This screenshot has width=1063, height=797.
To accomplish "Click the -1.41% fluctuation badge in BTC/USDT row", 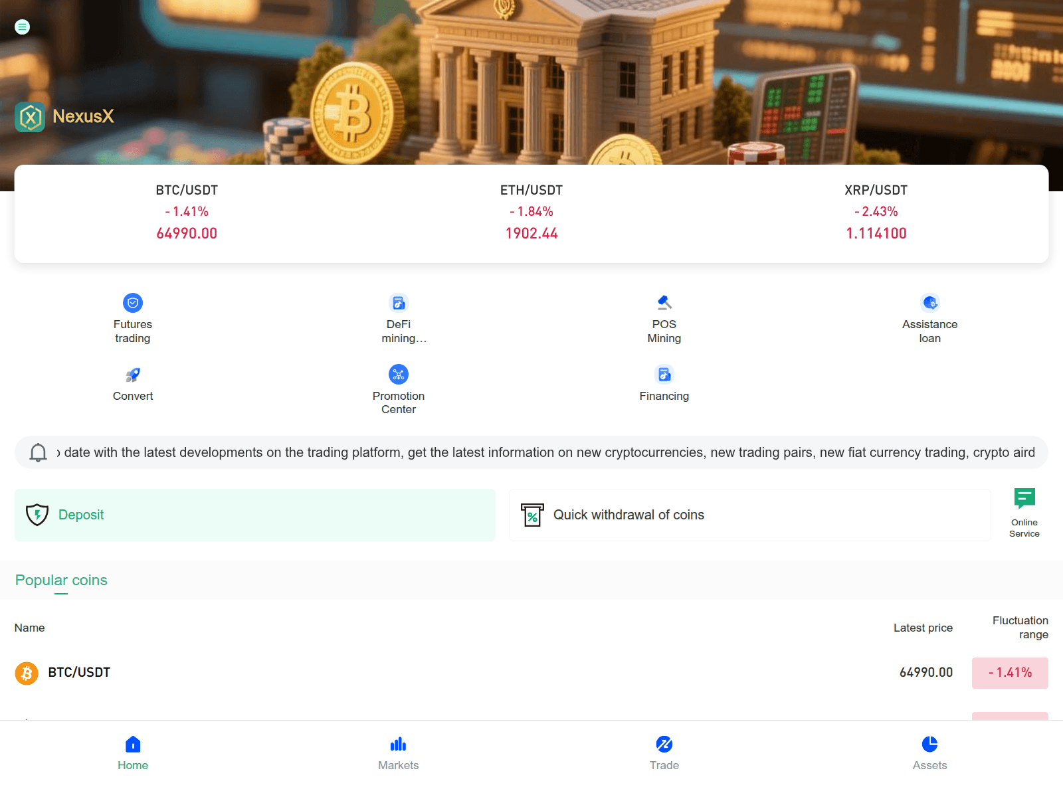I will [1010, 673].
